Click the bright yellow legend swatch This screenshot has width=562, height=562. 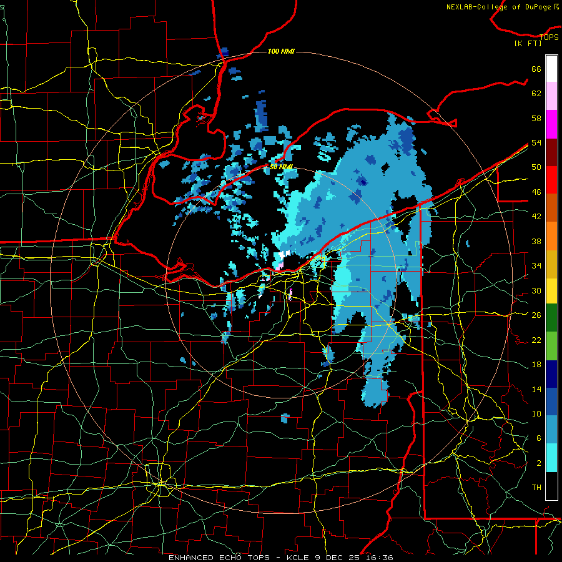coord(551,290)
